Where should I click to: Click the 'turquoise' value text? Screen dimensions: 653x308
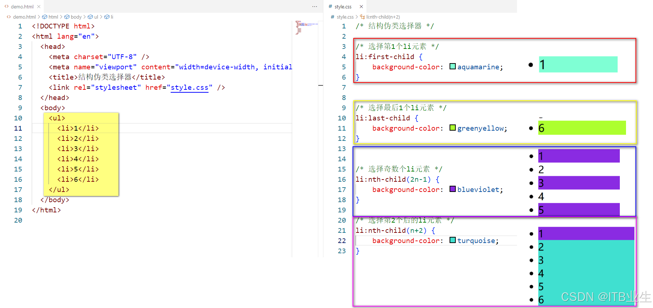(x=476, y=241)
